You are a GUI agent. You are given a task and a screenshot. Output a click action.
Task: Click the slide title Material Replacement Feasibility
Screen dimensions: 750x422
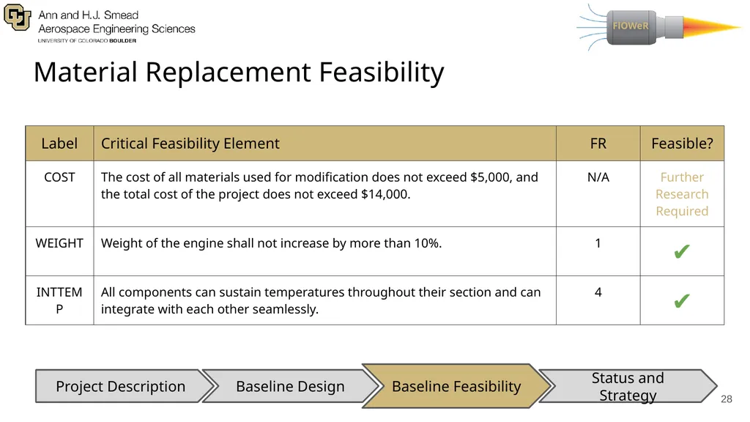(239, 73)
